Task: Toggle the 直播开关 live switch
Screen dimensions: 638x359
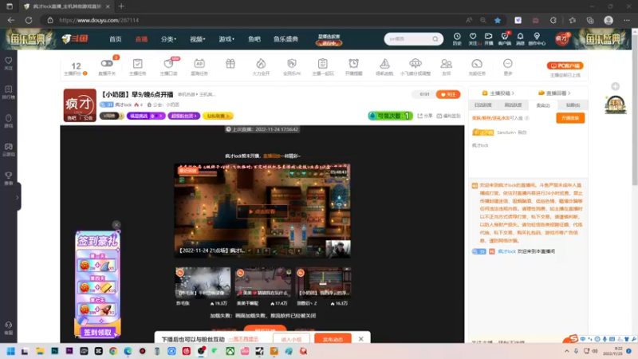Action: 107,64
